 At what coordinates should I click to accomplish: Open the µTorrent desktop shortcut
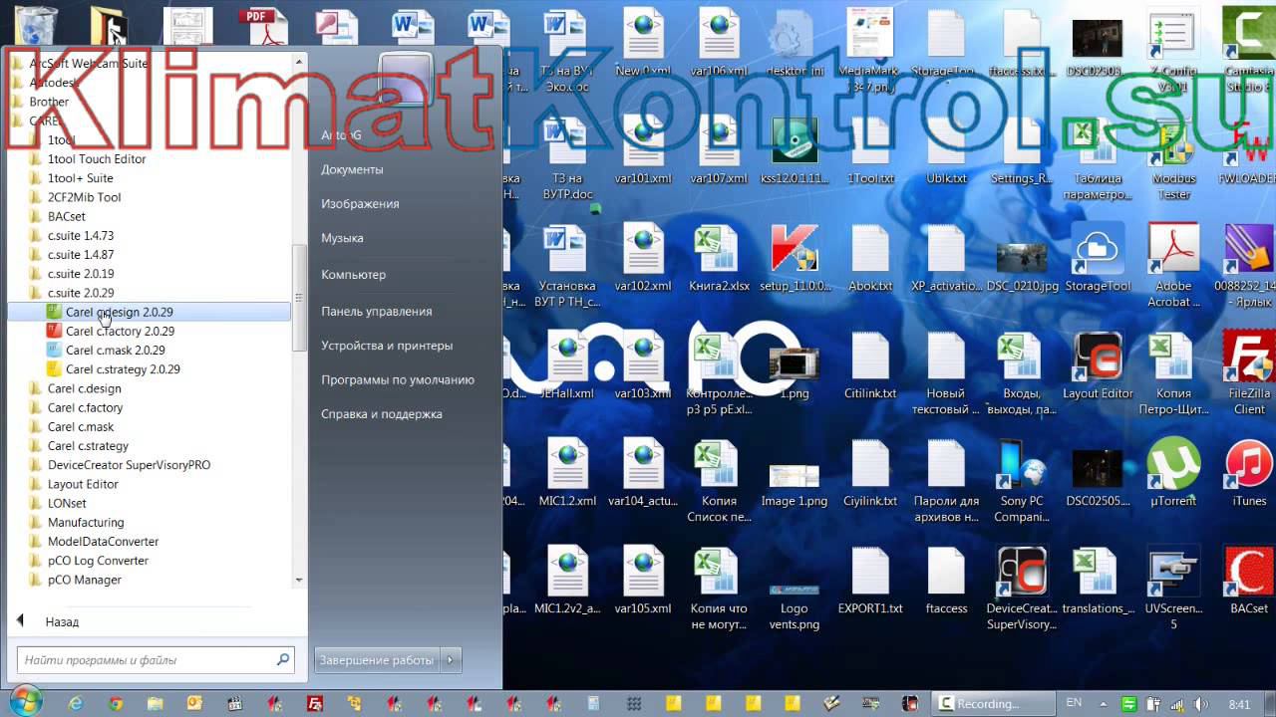click(x=1173, y=474)
